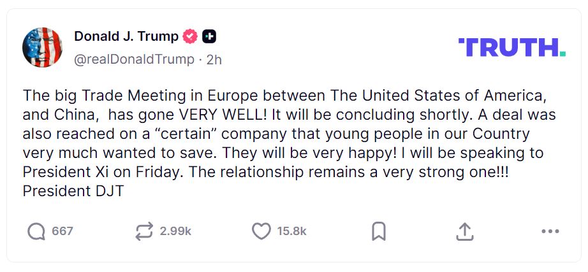Click the black plus badge beside the name
The height and width of the screenshot is (272, 588).
(x=209, y=37)
